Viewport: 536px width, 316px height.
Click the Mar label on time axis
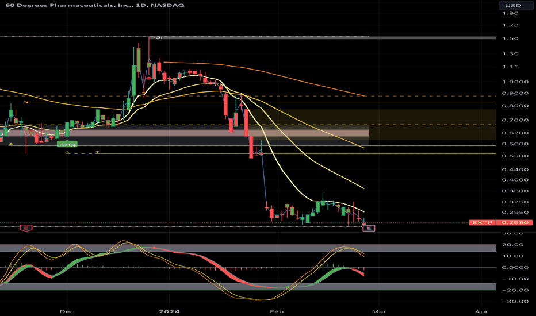click(379, 311)
